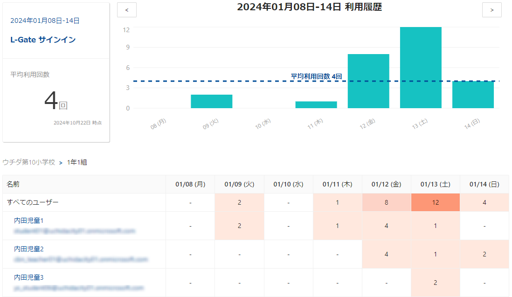Viewport: 512px width, 297px height.
Task: Click the 13 (土) bar in chart
Action: point(421,68)
